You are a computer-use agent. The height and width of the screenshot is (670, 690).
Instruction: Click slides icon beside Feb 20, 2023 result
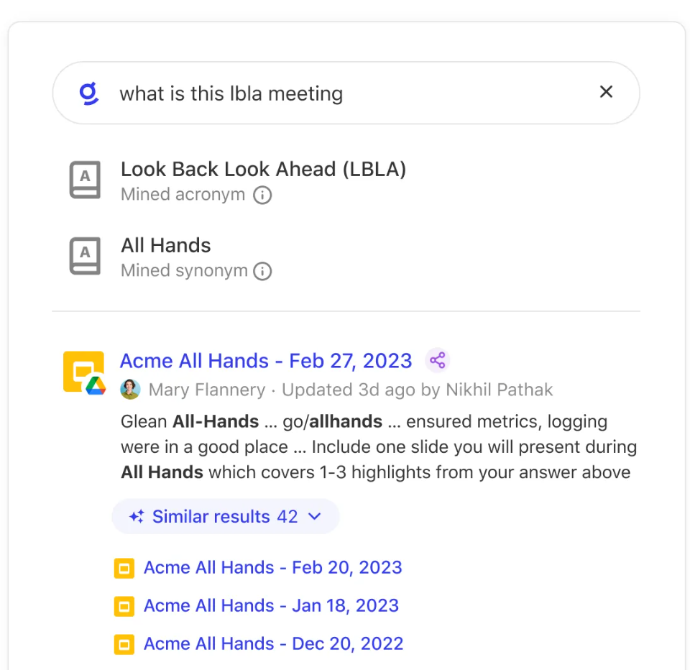[x=124, y=568]
